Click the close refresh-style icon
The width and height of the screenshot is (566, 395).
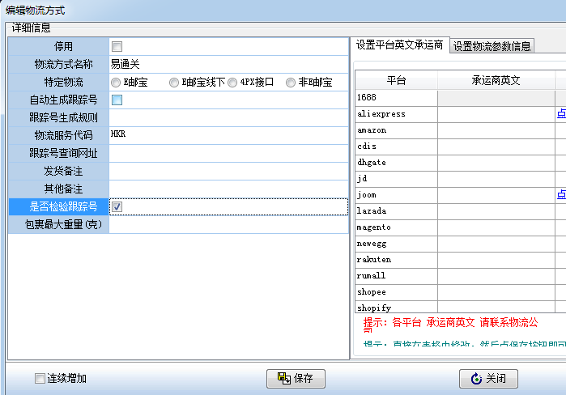pos(476,378)
